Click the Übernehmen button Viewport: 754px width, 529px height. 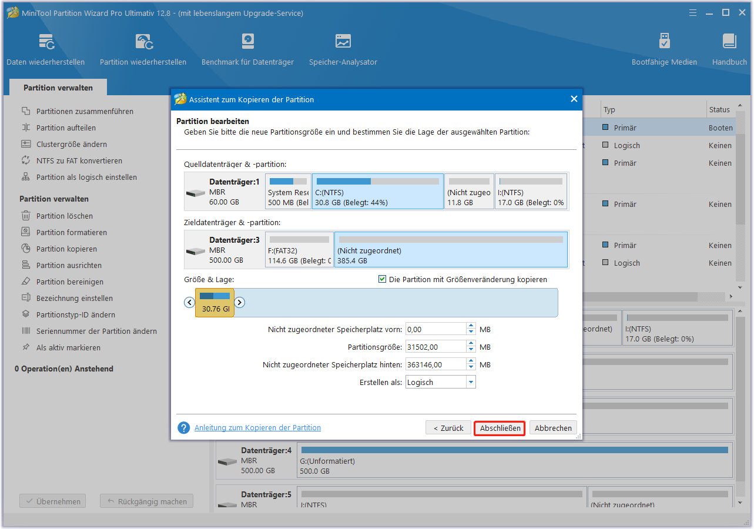coord(52,501)
